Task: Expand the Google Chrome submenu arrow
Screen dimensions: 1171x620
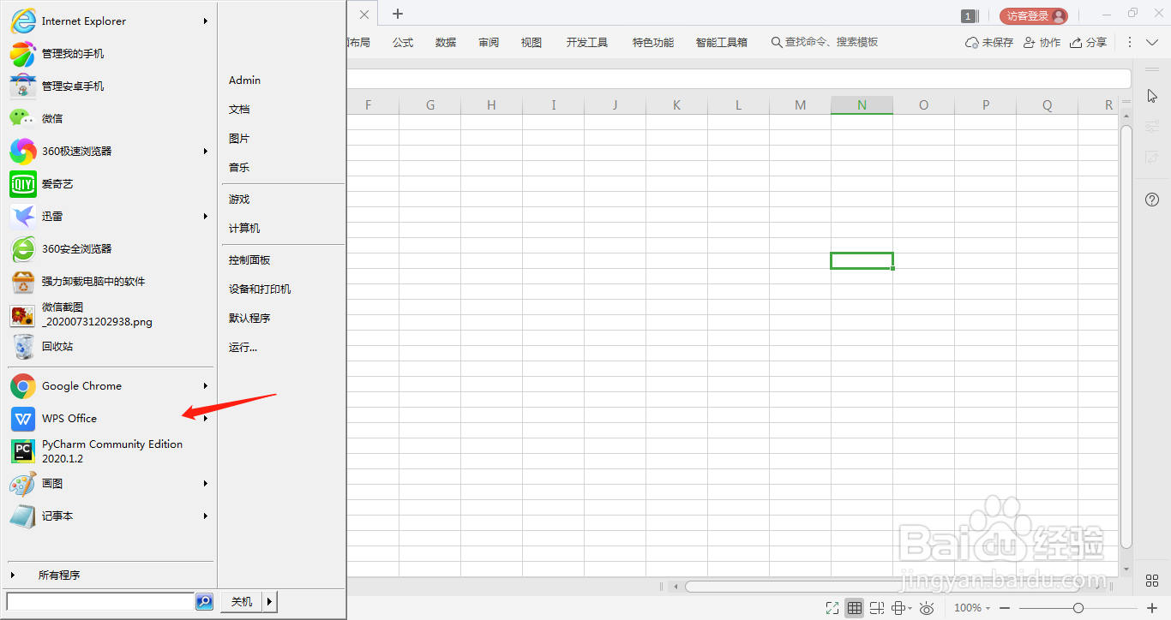Action: [x=206, y=385]
